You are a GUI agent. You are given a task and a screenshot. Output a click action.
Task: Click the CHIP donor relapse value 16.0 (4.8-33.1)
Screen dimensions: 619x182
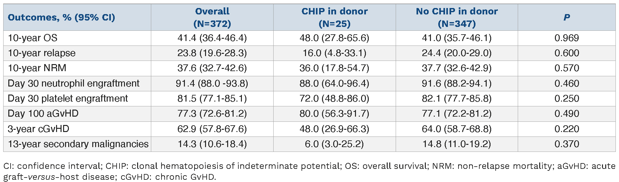pos(334,53)
